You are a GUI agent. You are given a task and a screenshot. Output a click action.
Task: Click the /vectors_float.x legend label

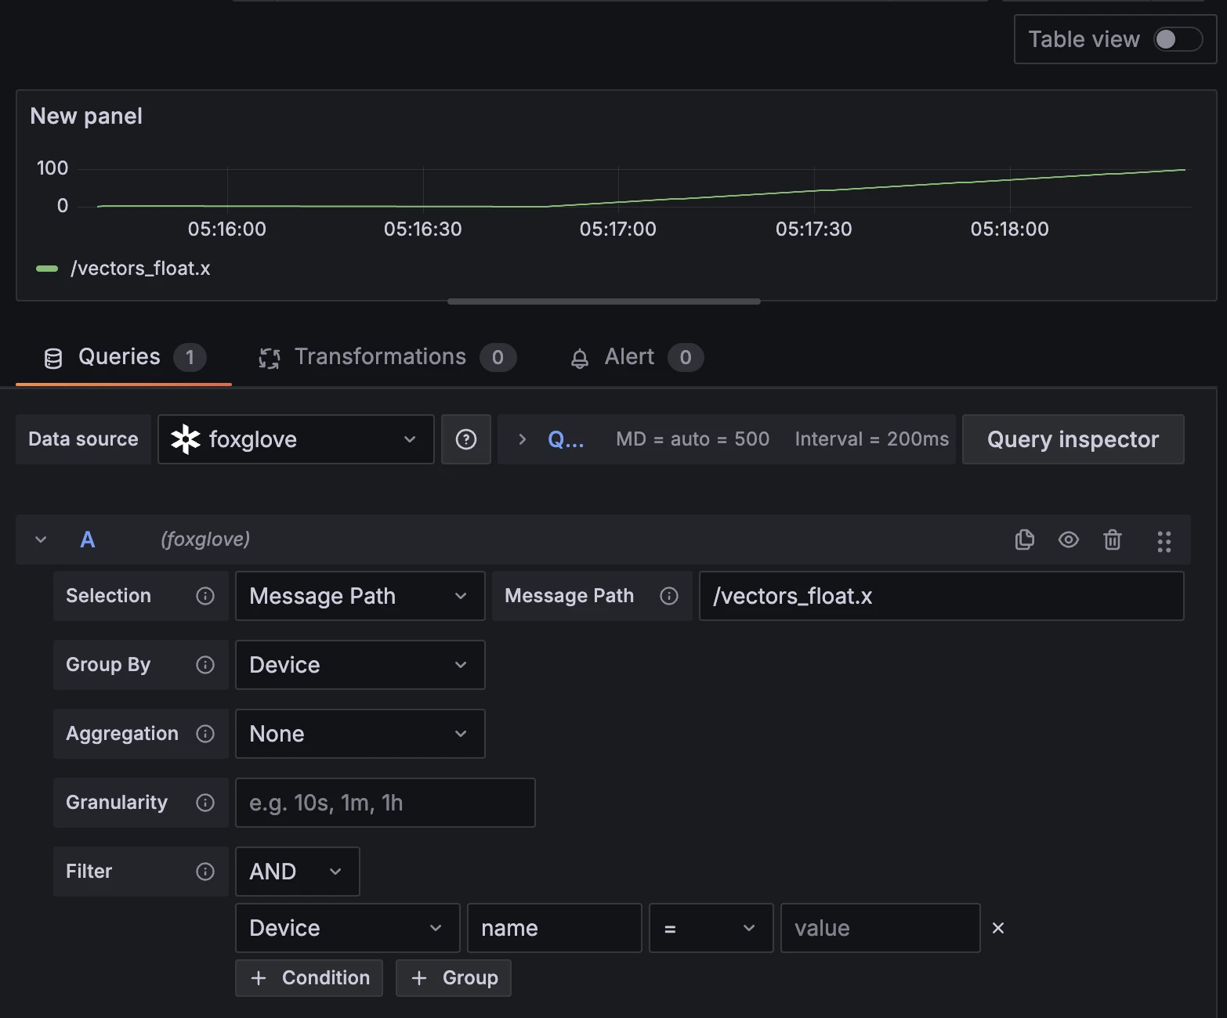(x=140, y=269)
